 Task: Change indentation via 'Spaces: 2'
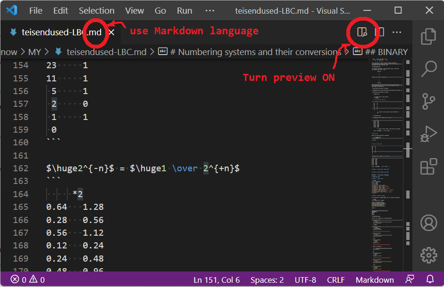tap(267, 280)
